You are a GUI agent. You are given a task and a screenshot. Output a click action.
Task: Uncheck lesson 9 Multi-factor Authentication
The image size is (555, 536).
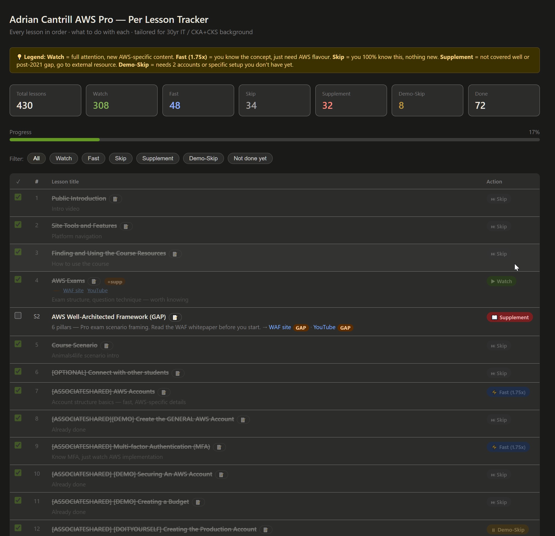18,445
